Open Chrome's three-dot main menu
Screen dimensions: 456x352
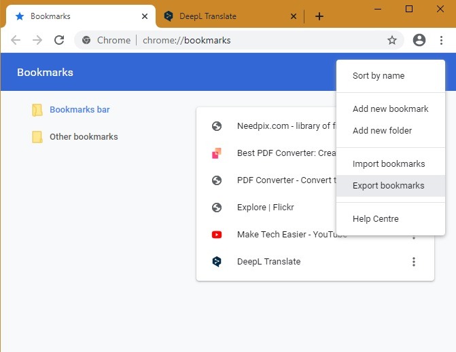click(x=441, y=40)
